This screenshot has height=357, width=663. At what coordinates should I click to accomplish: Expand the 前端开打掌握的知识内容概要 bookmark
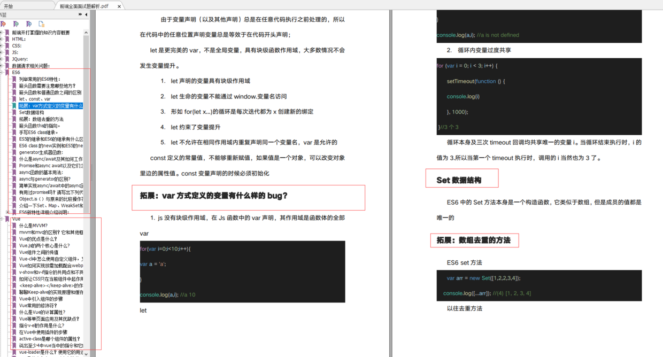[x=2, y=32]
